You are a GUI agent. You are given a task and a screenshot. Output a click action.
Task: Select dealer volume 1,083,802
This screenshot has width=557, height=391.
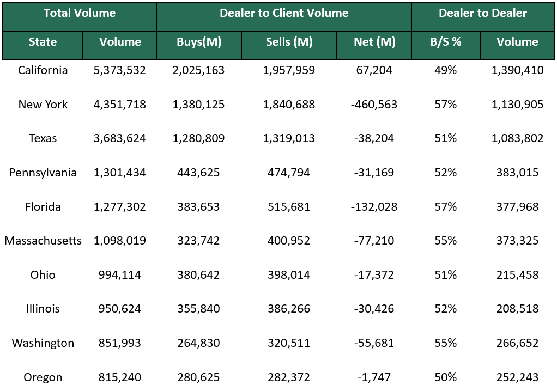click(518, 138)
